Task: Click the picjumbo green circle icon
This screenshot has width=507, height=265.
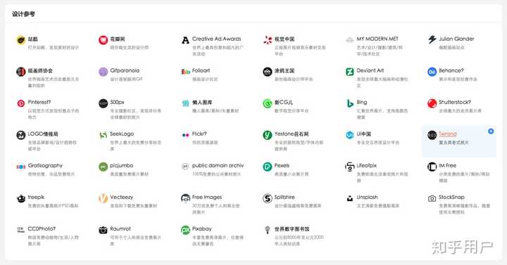Action: (x=103, y=167)
